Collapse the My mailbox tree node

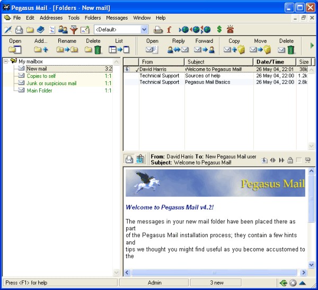pos(6,61)
